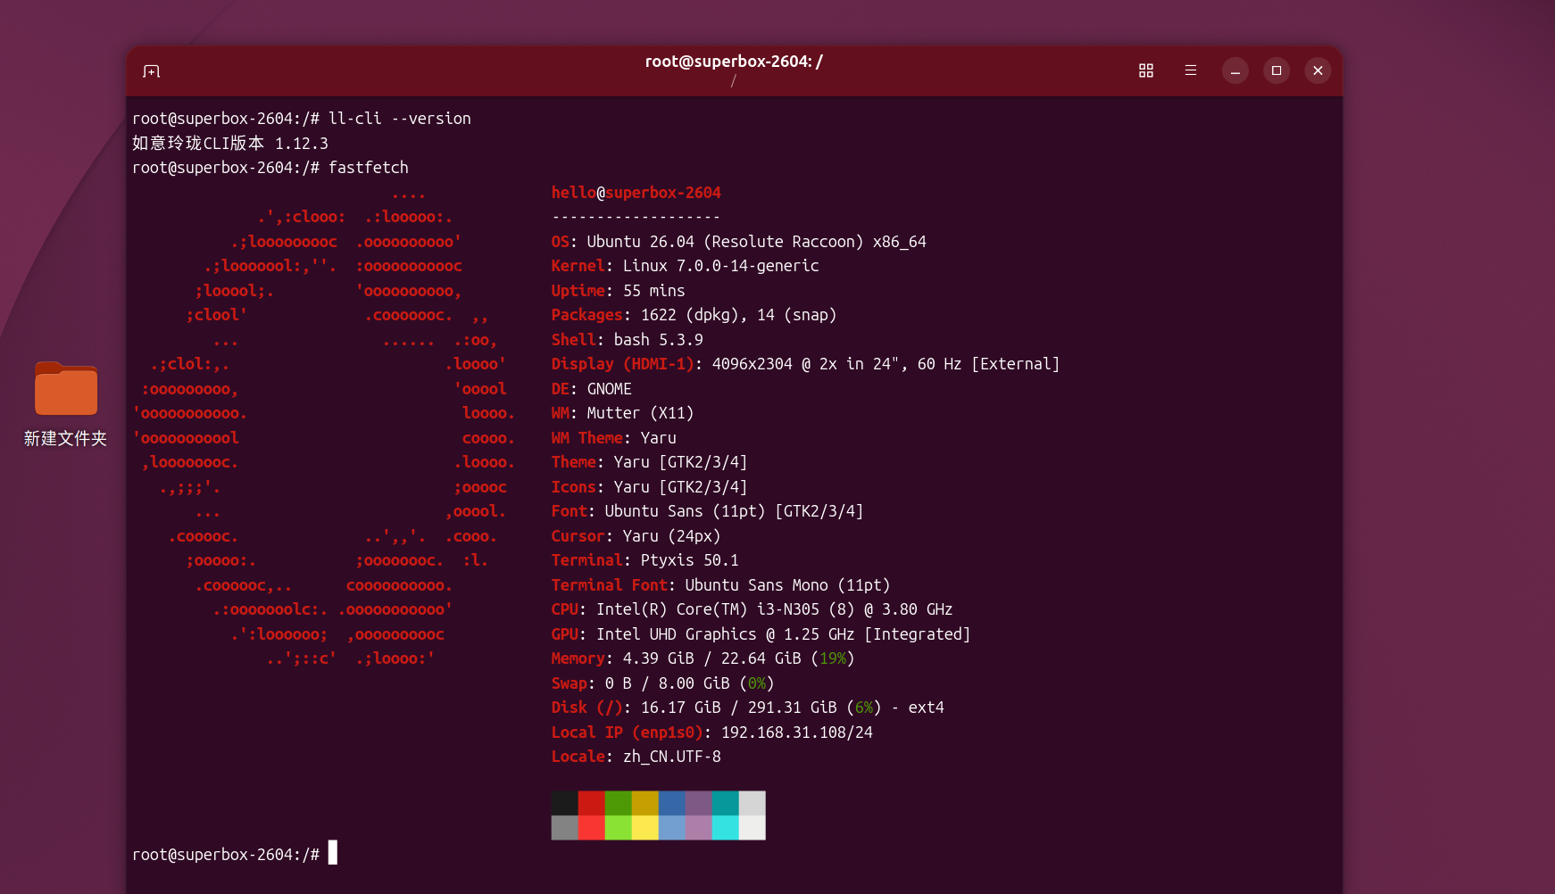The width and height of the screenshot is (1555, 894).
Task: Click the dark green color block
Action: coord(619,803)
